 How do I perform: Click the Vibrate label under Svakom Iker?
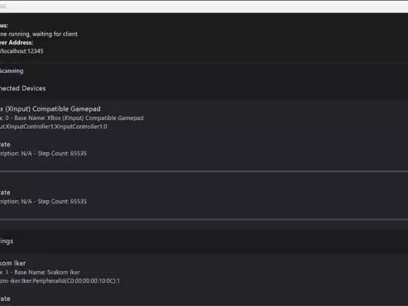coord(5,299)
